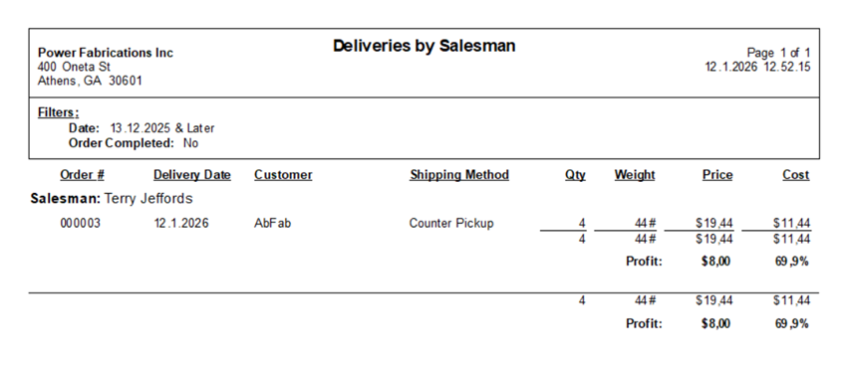Click the grand total profit $8,00 at bottom
This screenshot has height=368, width=847.
(715, 324)
